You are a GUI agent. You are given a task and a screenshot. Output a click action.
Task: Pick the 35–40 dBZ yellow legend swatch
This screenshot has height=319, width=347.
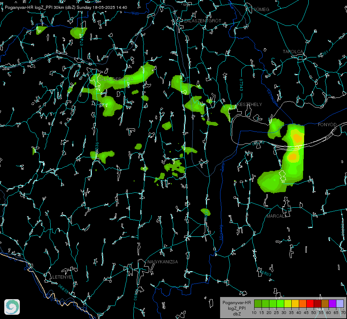click(x=295, y=303)
